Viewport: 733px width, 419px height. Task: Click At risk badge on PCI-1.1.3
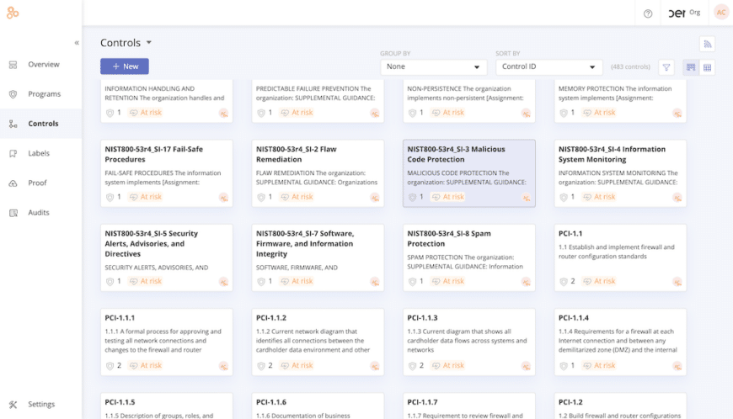[449, 366]
